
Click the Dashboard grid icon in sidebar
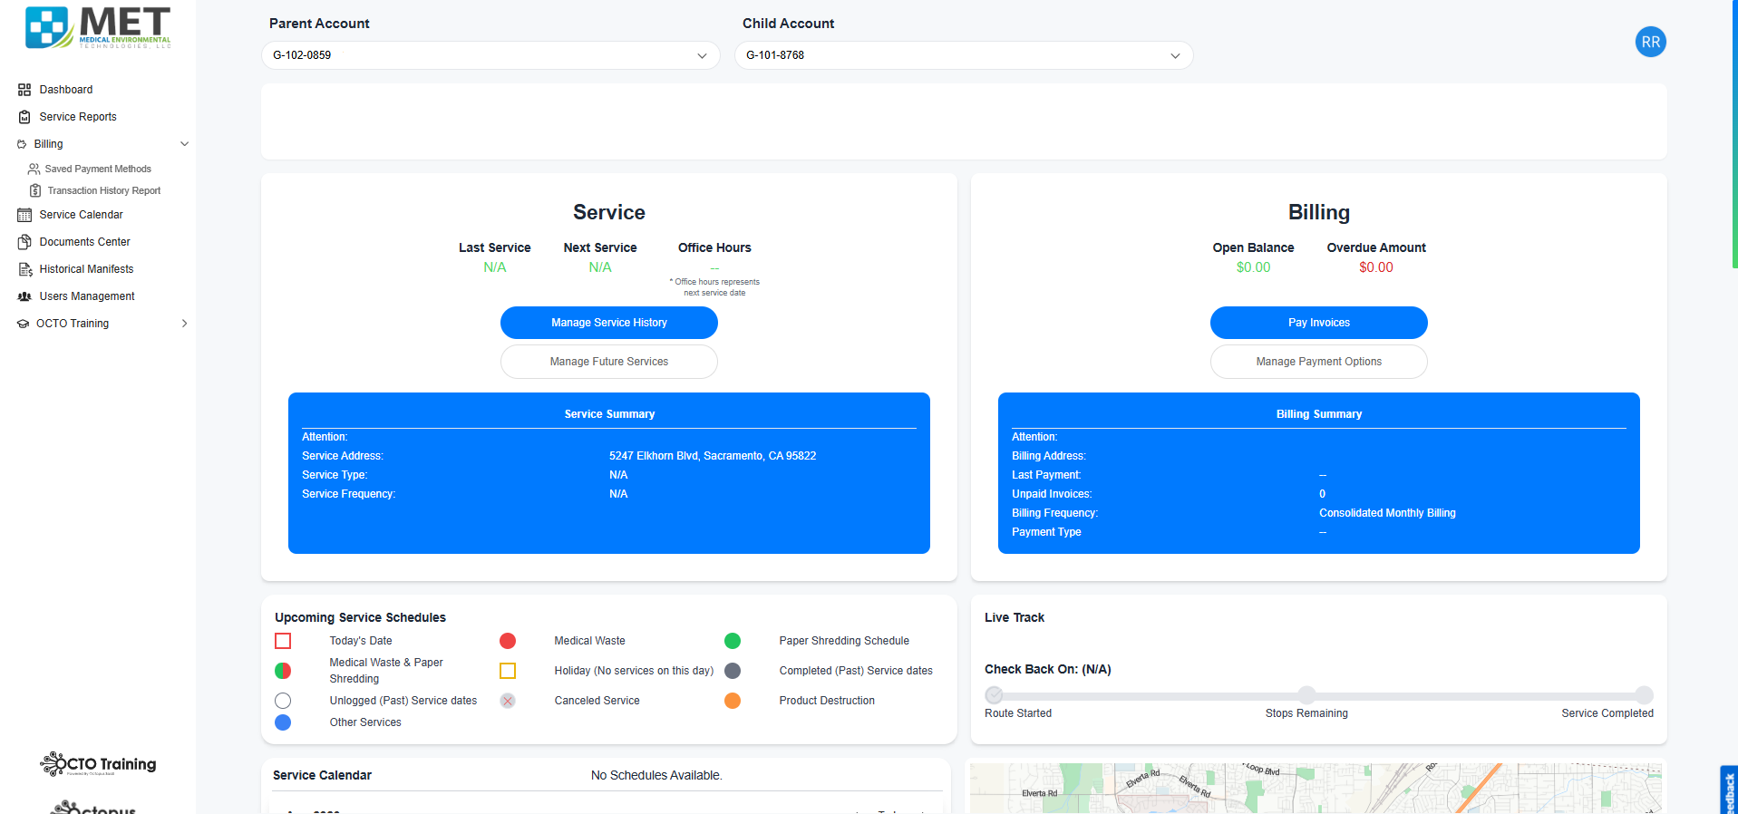[x=24, y=90]
